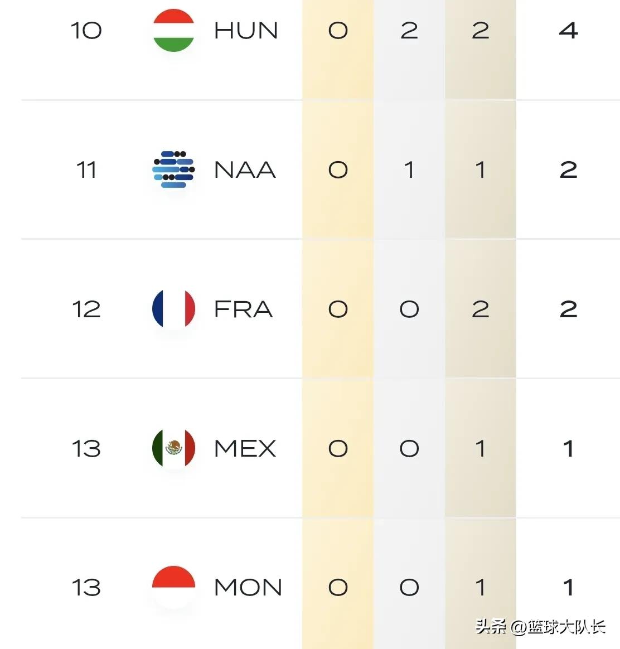Screen dimensions: 620x649
Task: Click HUN bronze medal count 2
Action: tap(481, 31)
